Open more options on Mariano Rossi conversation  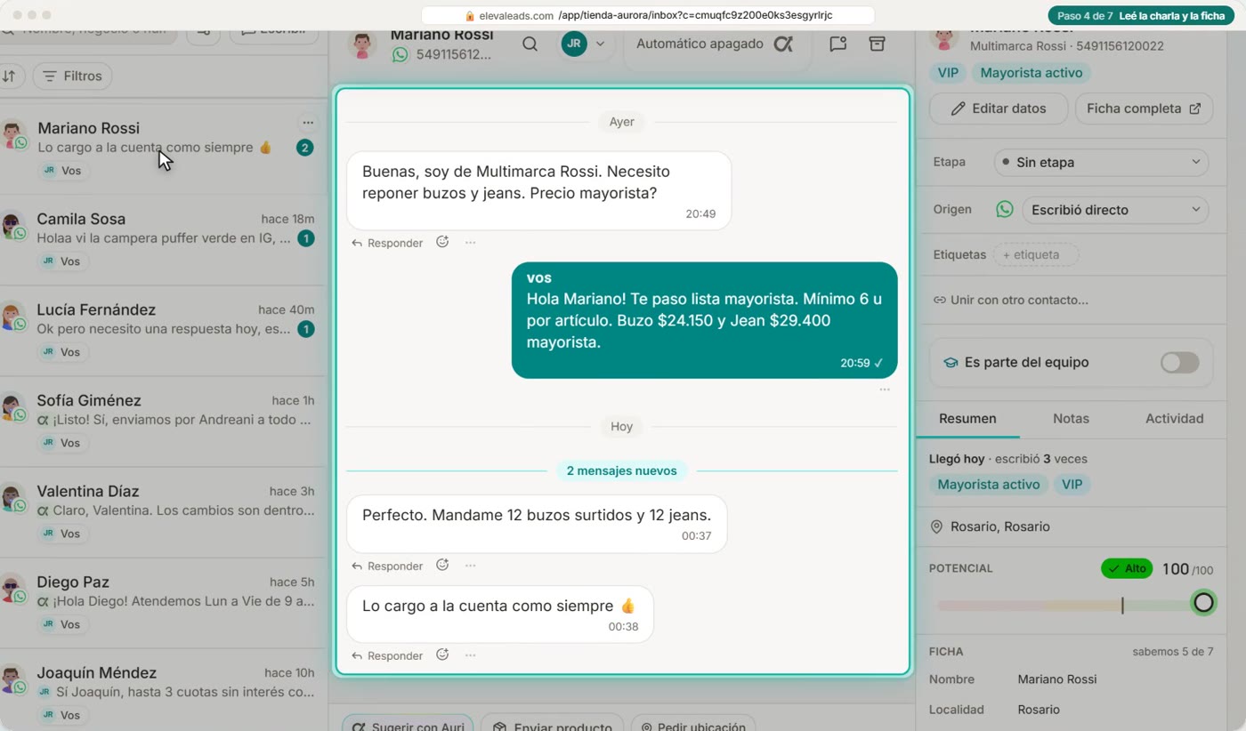308,123
